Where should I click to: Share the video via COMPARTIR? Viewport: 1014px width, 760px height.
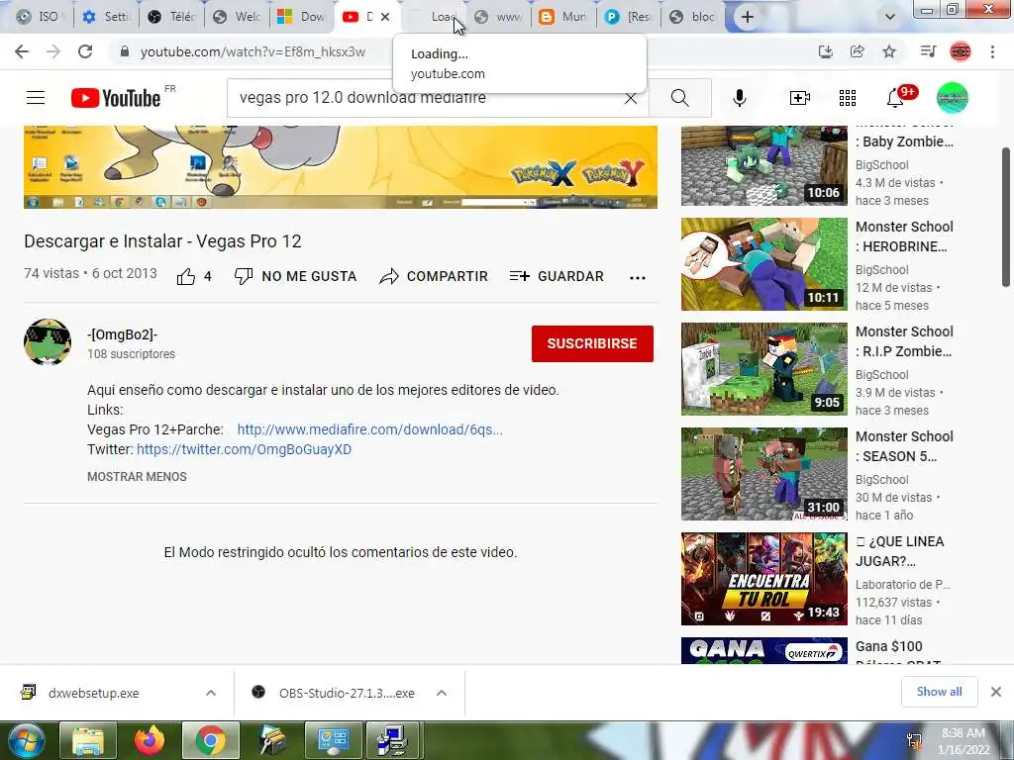(x=434, y=277)
